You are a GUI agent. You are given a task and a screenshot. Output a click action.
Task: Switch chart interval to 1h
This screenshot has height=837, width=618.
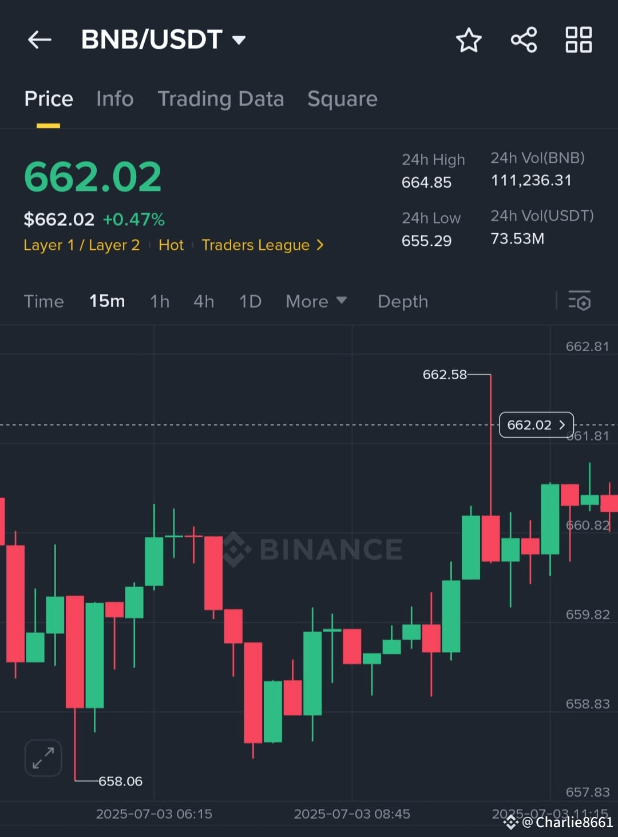tap(160, 301)
